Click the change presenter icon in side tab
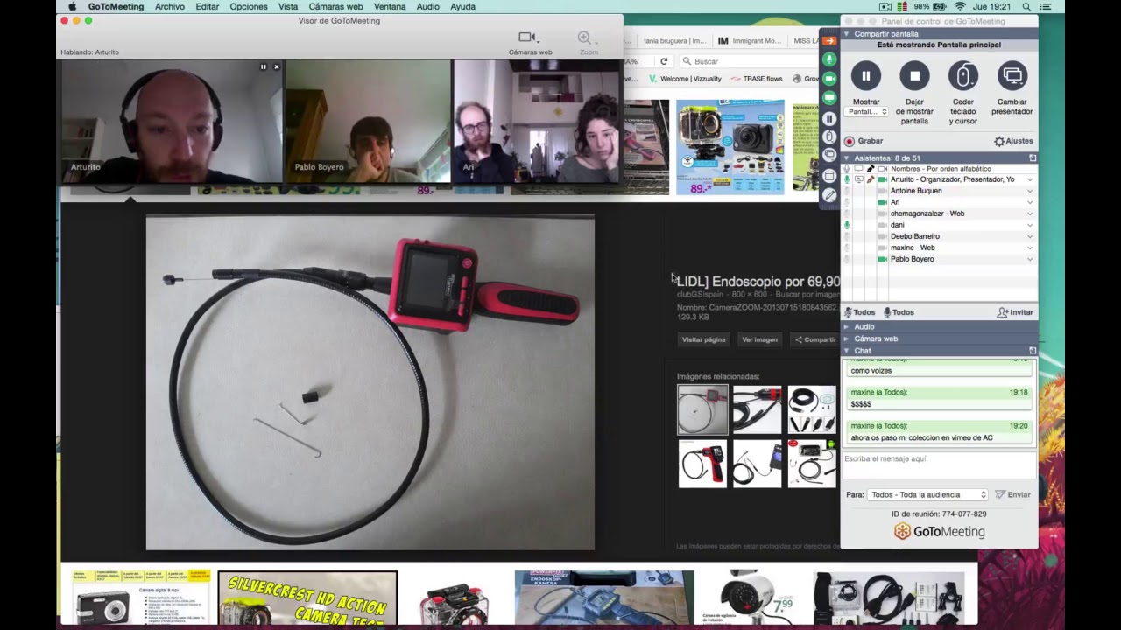1121x630 pixels. pos(829,156)
